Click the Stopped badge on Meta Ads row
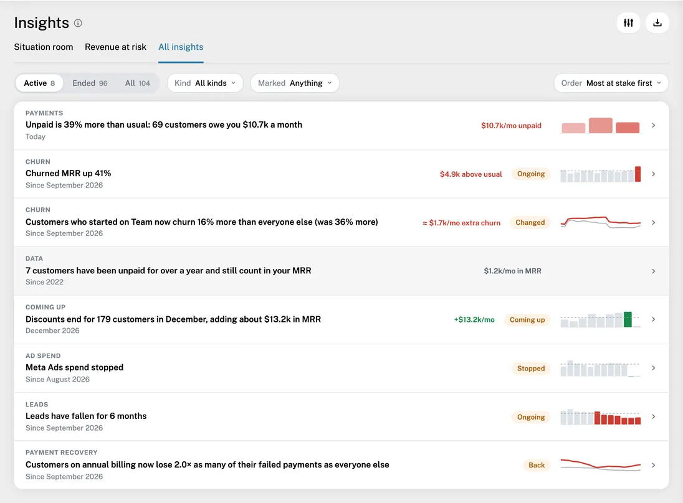Screen dimensions: 683x503 coord(531,368)
